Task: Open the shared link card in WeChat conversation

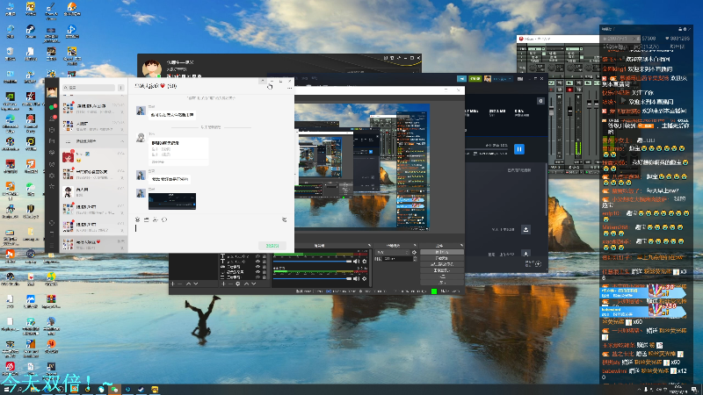Action: (178, 151)
